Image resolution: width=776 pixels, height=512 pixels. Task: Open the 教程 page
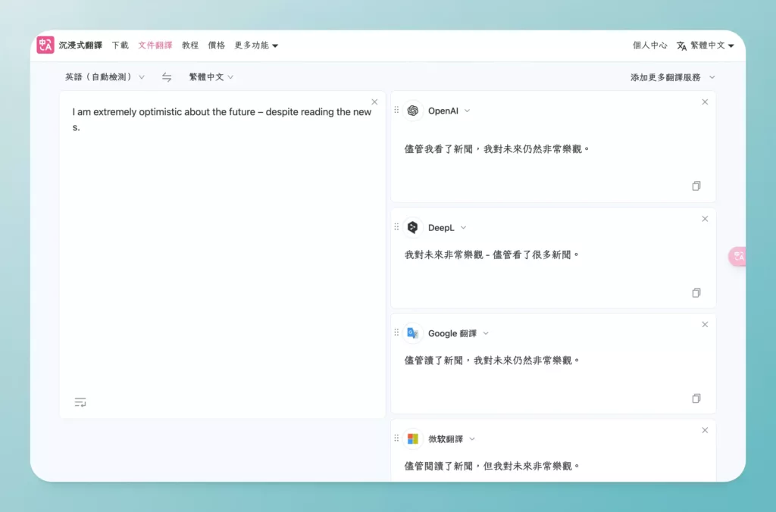pyautogui.click(x=190, y=45)
